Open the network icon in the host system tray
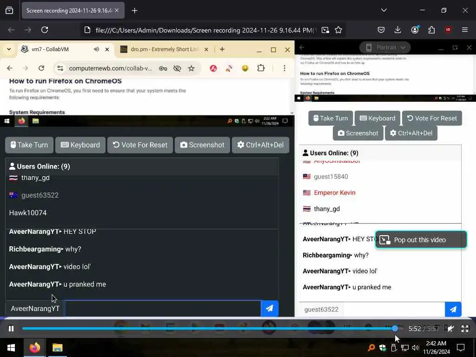The width and height of the screenshot is (476, 357). tap(405, 348)
